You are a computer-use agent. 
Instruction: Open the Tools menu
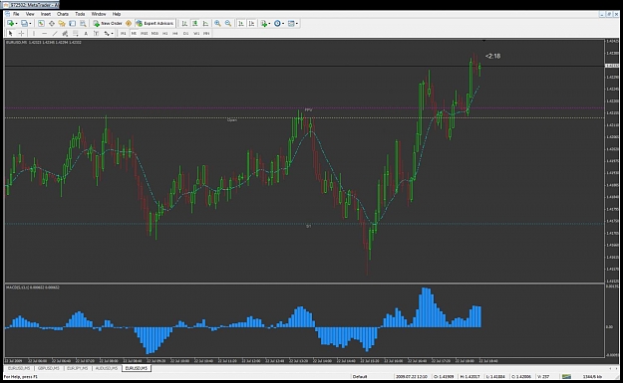[x=80, y=14]
